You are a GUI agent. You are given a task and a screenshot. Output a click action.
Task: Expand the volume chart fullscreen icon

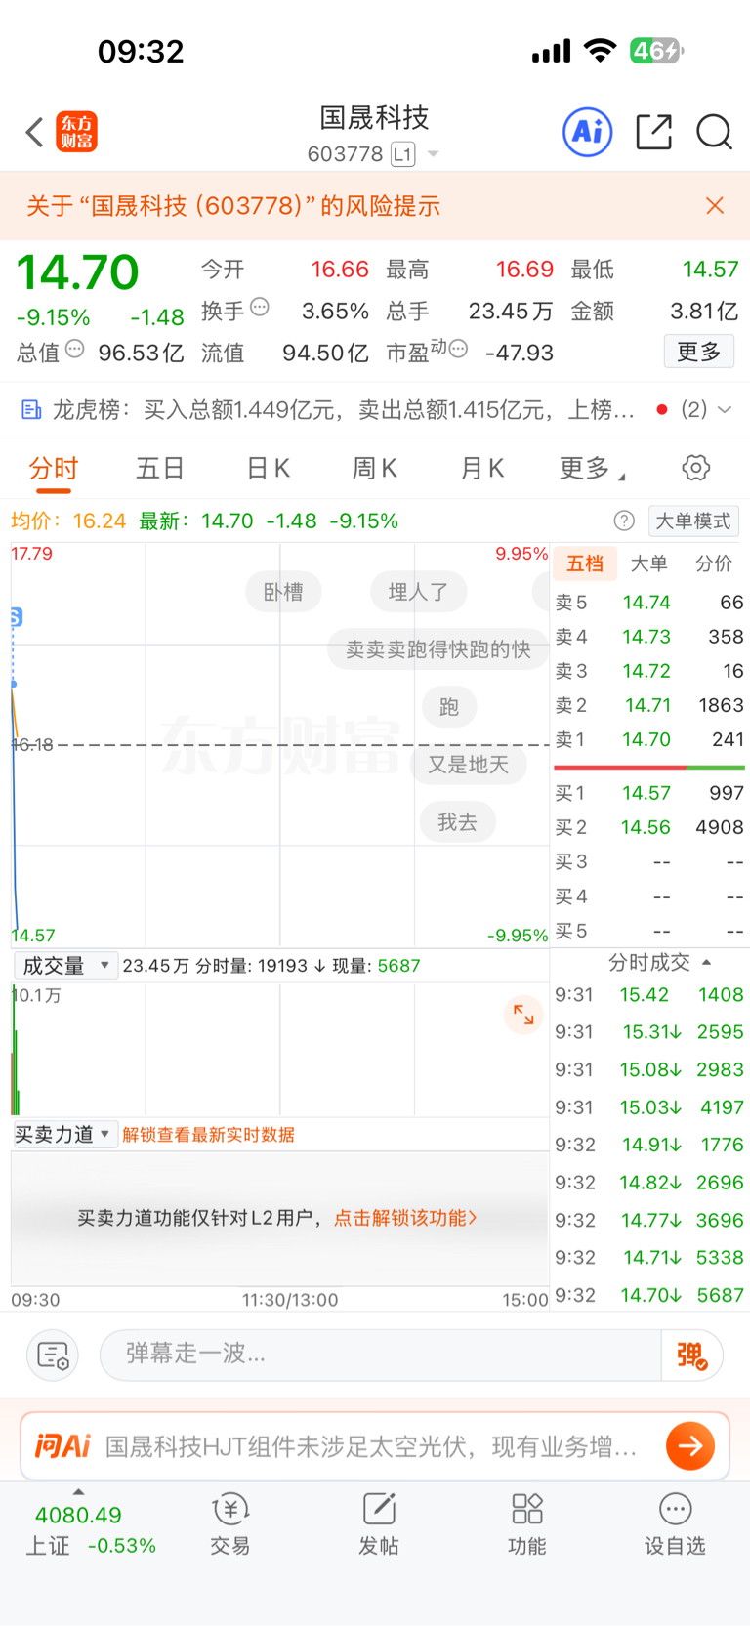(523, 1015)
